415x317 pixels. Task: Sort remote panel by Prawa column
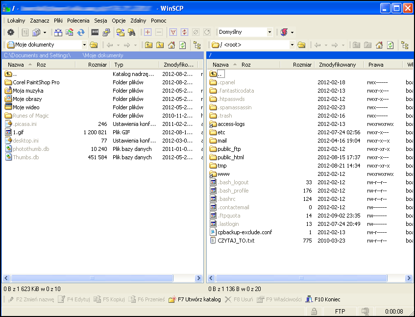tap(383, 65)
